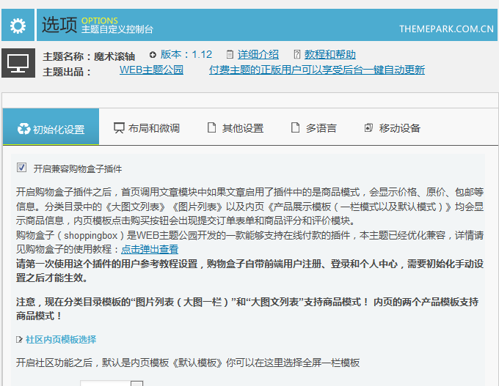Open the WEB主题公园 link

click(x=151, y=70)
